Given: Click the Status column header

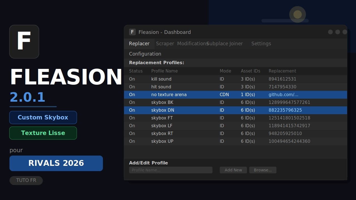Looking at the screenshot, I should click(x=136, y=71).
